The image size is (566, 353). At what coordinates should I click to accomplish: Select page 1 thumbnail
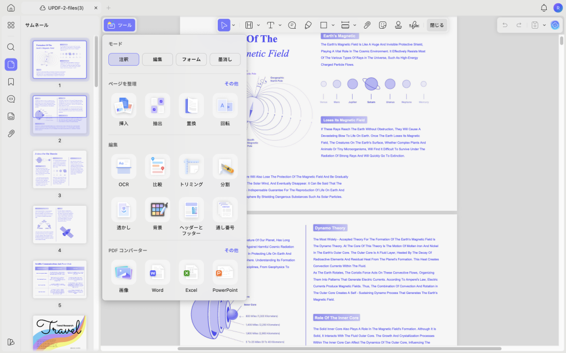click(60, 60)
